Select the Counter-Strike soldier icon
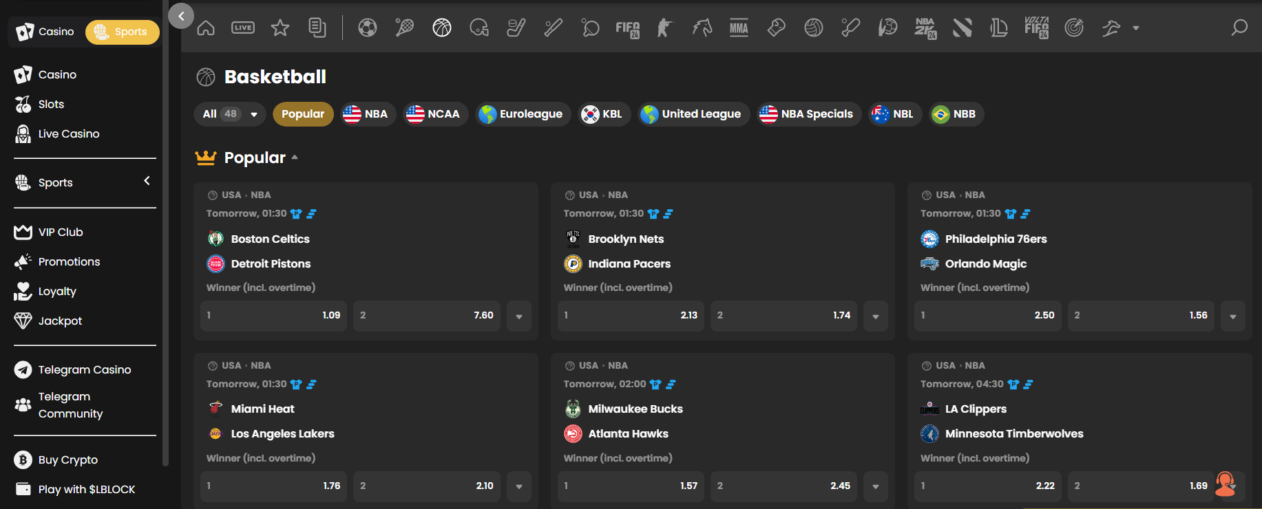1262x509 pixels. [x=664, y=28]
